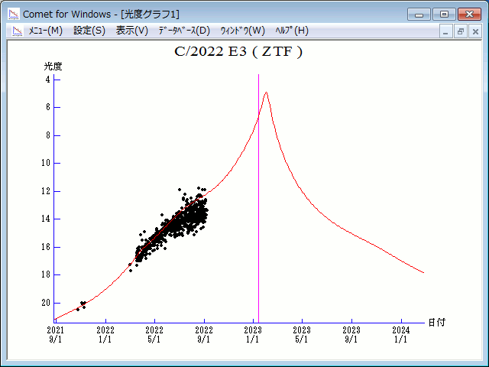The height and width of the screenshot is (367, 489).
Task: Click the 光度 y-axis label
Action: (x=53, y=67)
